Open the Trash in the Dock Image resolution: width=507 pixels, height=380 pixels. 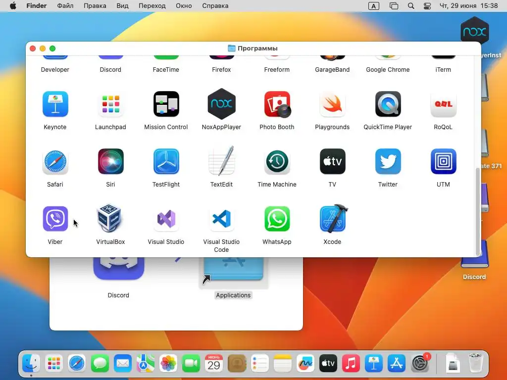(476, 363)
